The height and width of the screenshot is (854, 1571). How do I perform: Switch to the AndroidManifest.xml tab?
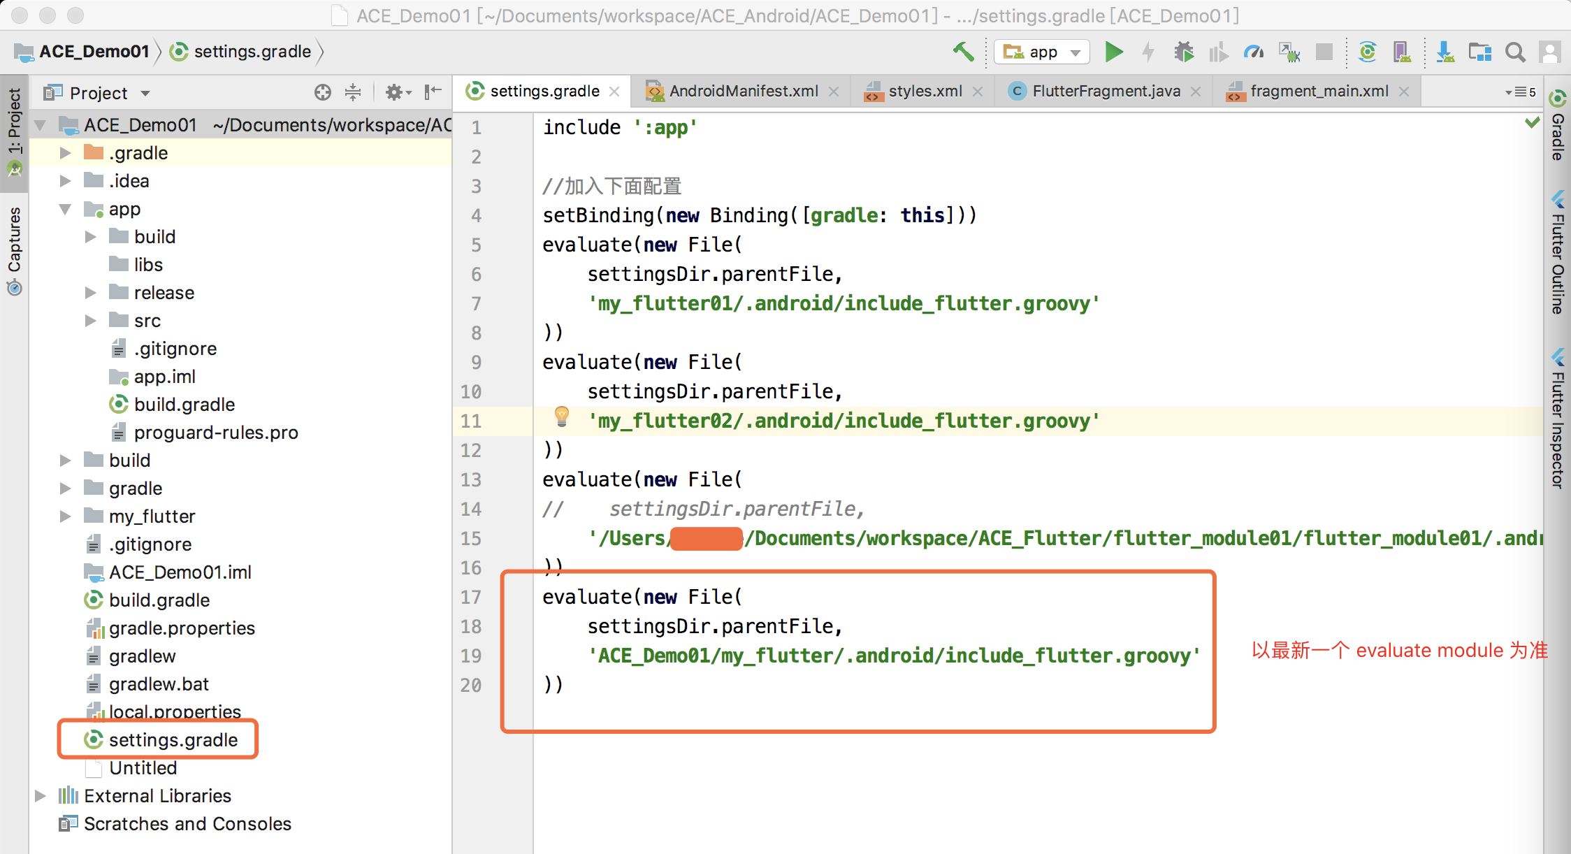[x=743, y=92]
